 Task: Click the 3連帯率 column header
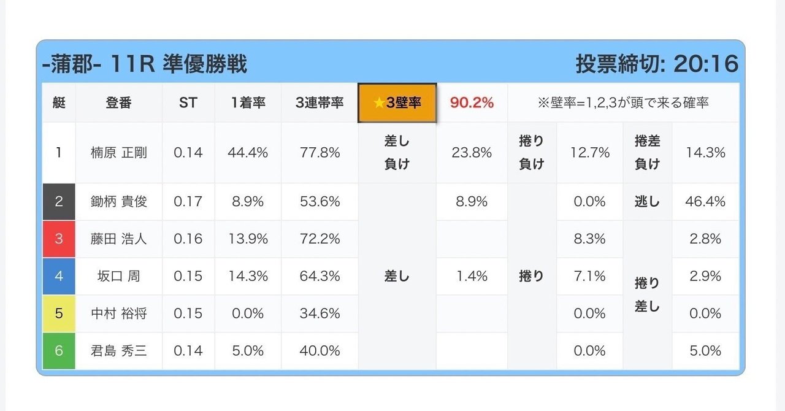320,103
